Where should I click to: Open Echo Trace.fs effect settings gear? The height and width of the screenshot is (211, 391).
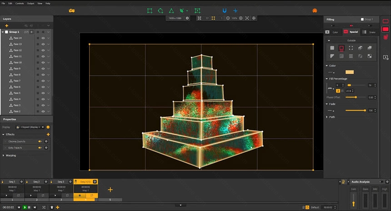[46, 148]
